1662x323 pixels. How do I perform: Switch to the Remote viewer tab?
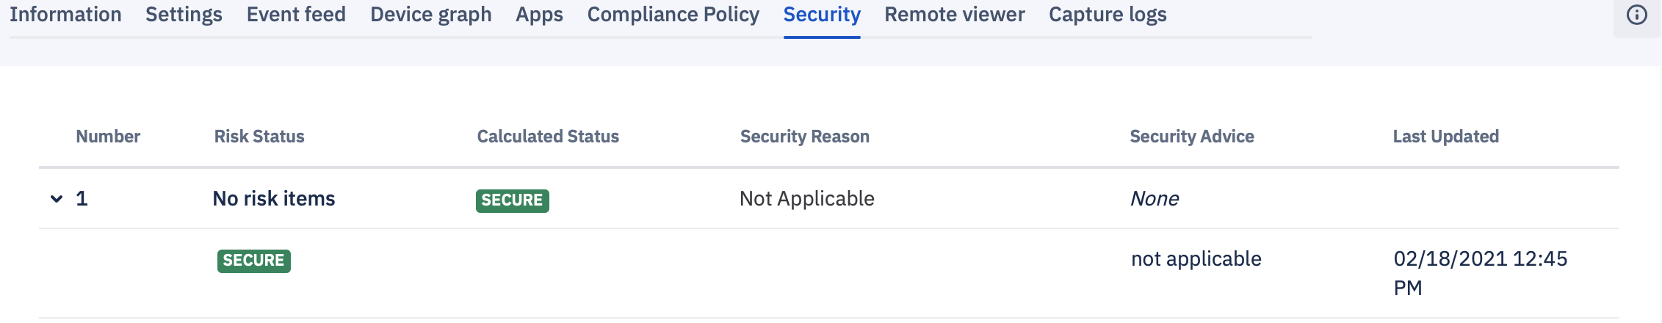coord(955,15)
